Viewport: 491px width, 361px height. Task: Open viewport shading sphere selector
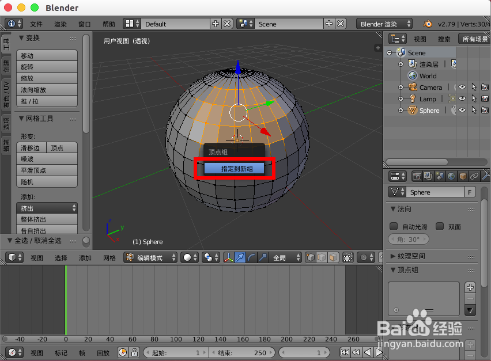[190, 257]
